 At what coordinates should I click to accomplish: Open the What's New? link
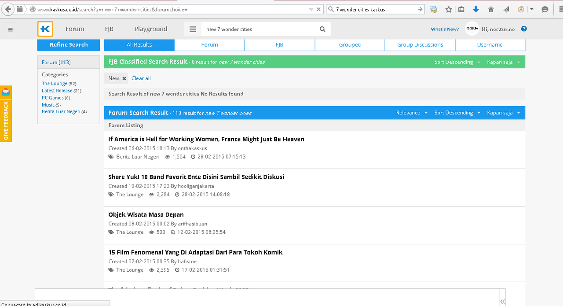(x=445, y=29)
